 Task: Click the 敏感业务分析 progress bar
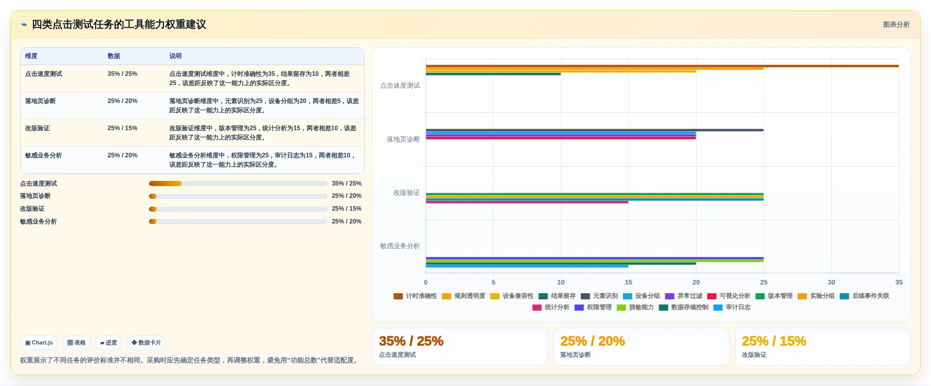(238, 221)
